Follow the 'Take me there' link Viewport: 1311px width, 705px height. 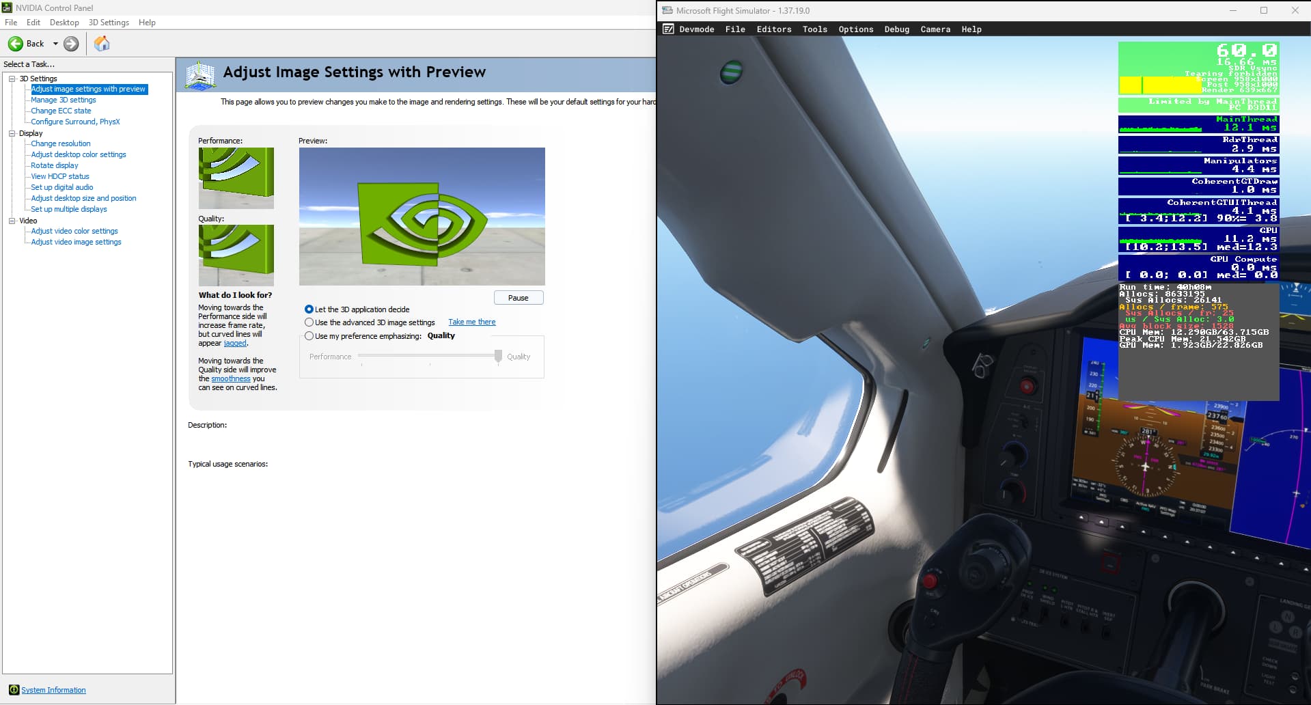click(471, 322)
